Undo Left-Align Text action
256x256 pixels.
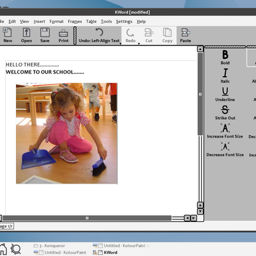[x=99, y=35]
